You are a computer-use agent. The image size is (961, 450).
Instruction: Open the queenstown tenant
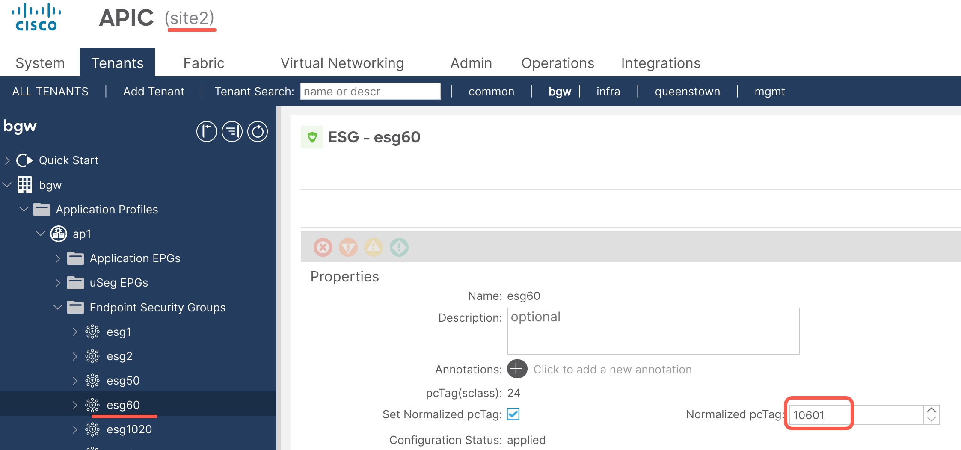687,92
